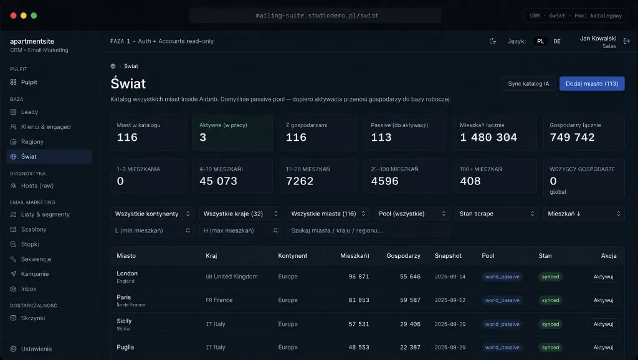Open Stan scrape filter dropdown
The height and width of the screenshot is (360, 638).
497,214
